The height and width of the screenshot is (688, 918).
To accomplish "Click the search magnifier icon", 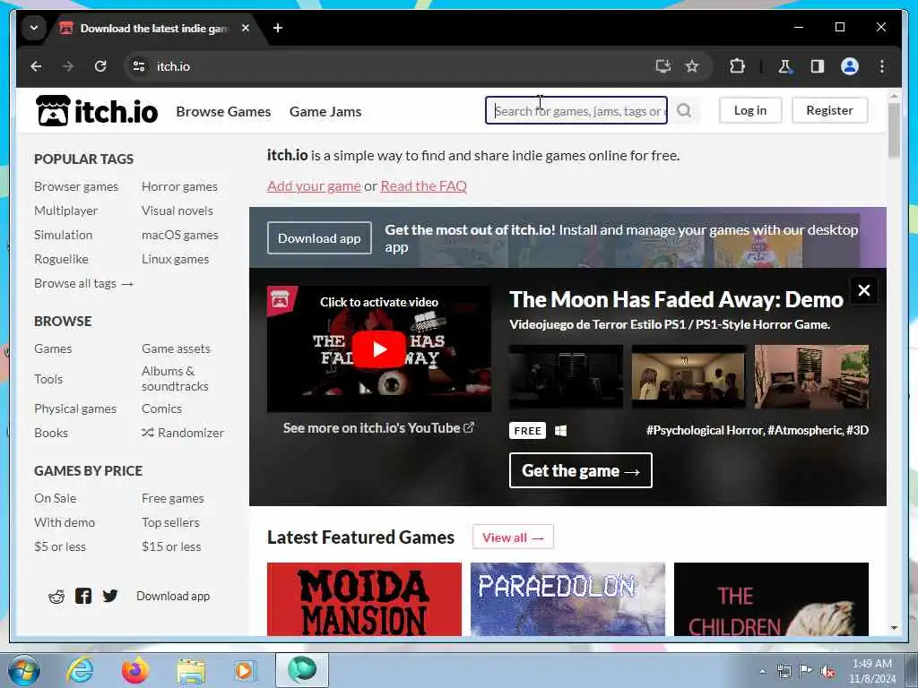I will click(684, 110).
